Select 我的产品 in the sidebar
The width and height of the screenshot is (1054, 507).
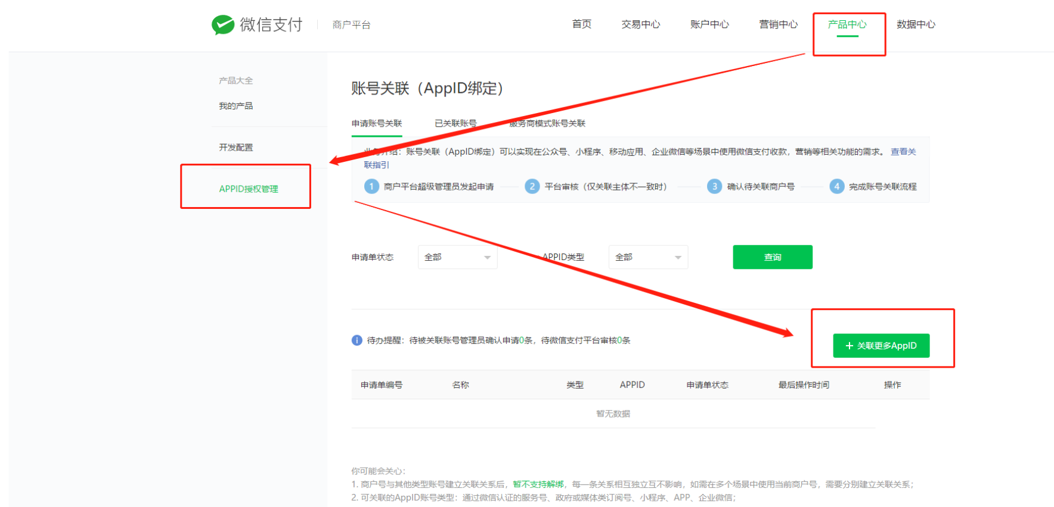(x=235, y=106)
